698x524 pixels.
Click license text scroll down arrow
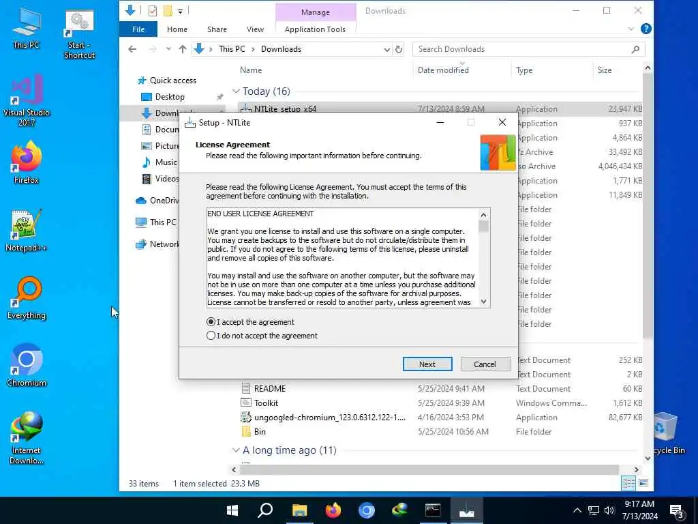(x=483, y=302)
